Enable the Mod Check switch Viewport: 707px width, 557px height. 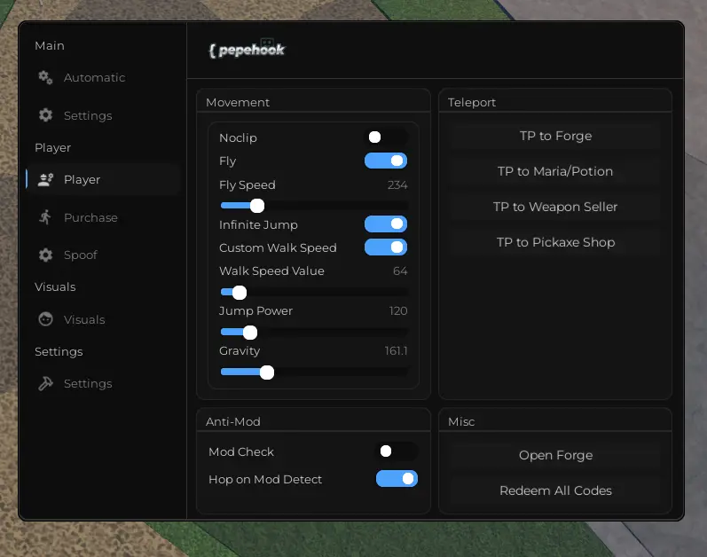click(397, 451)
